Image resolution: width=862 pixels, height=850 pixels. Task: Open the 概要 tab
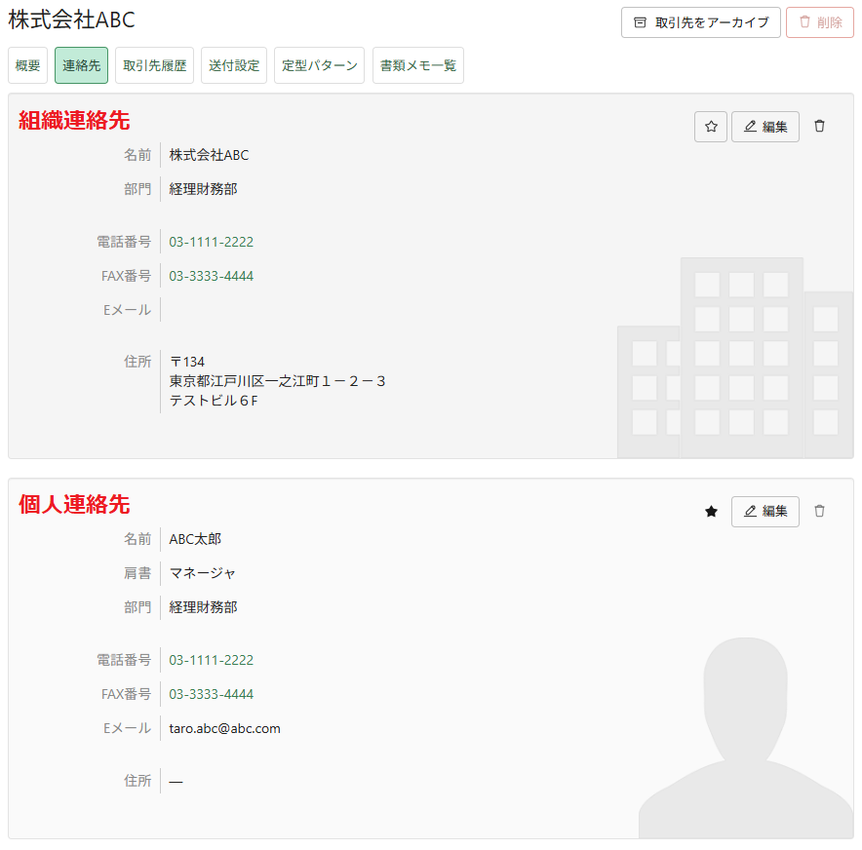28,65
